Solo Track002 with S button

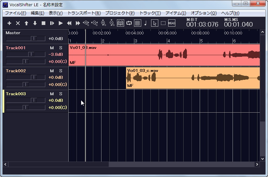pyautogui.click(x=61, y=71)
